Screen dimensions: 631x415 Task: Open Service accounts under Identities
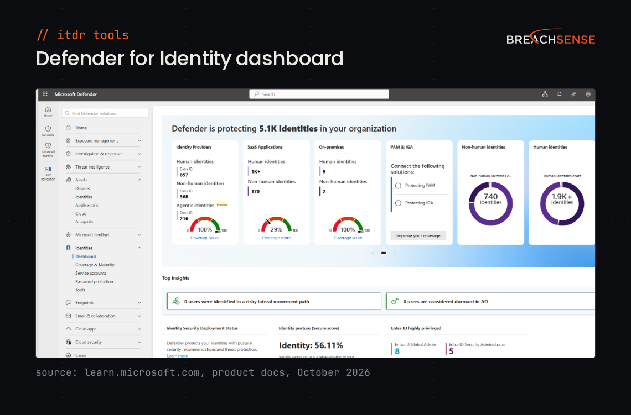91,273
